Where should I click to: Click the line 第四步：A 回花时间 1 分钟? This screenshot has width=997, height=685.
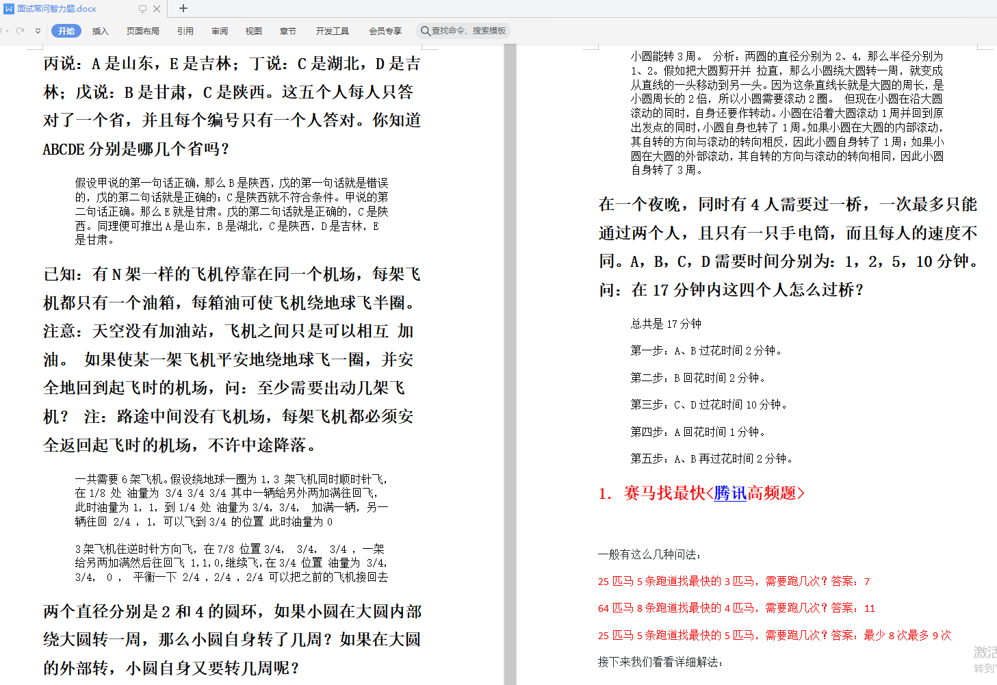(698, 432)
